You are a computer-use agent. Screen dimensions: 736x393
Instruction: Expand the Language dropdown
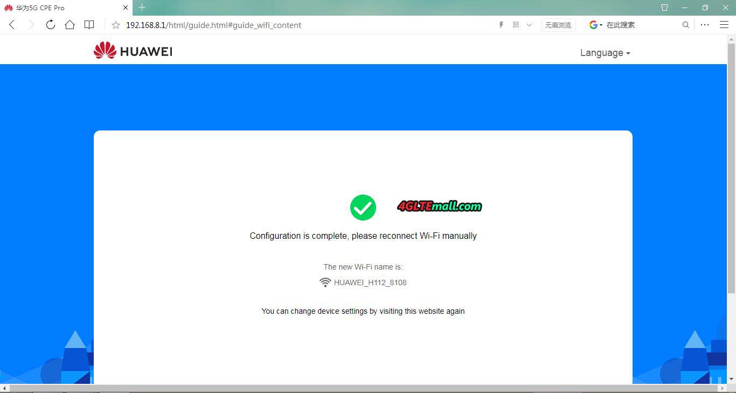[x=605, y=53]
